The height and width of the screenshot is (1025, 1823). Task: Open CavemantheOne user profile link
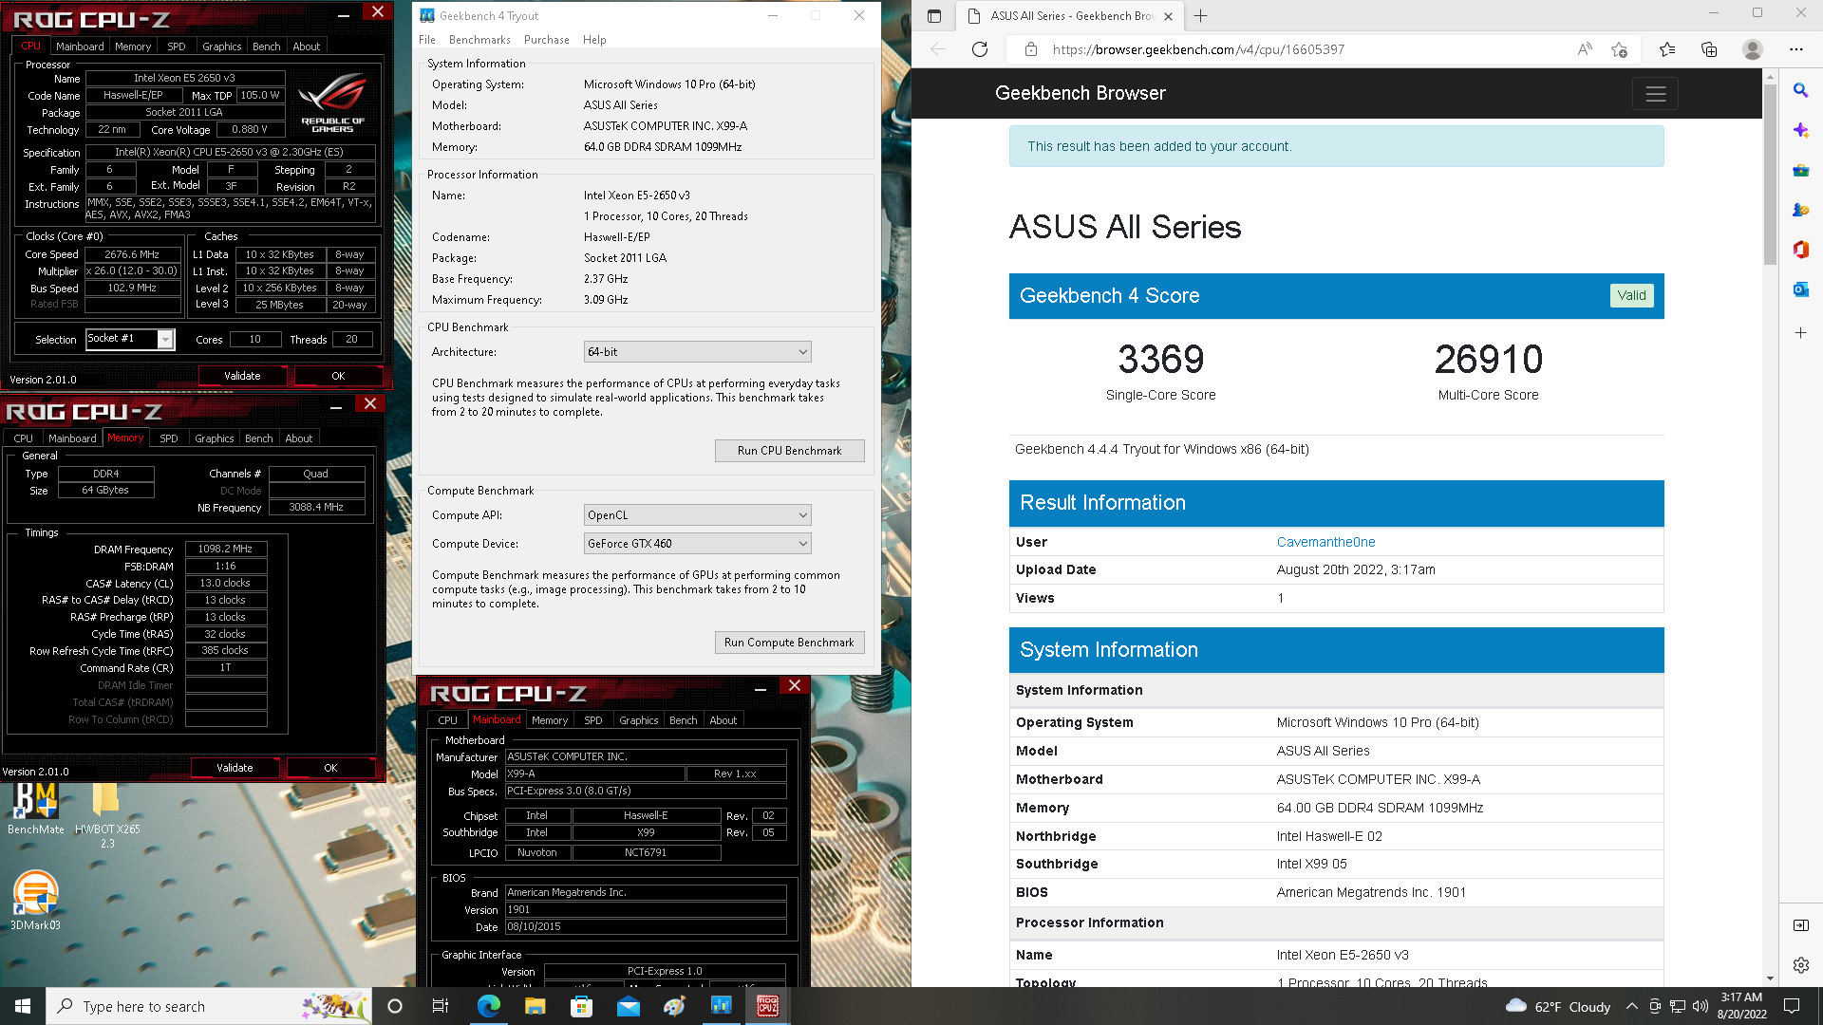(1325, 542)
